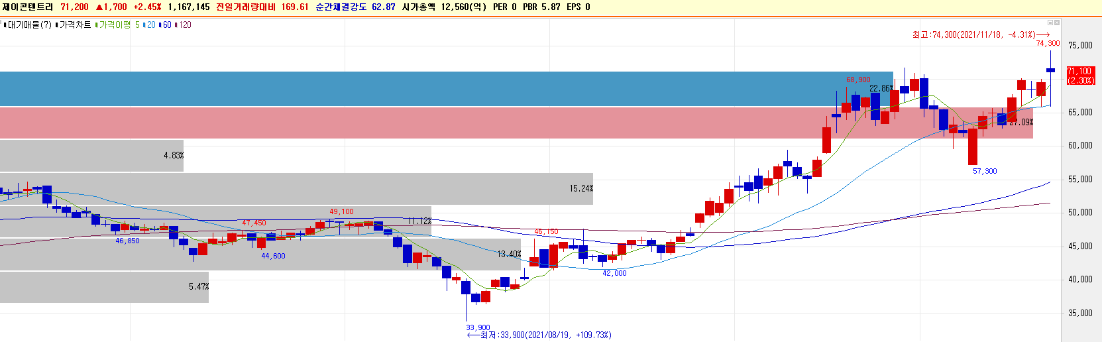The width and height of the screenshot is (1102, 342).
Task: Click 시가총액 12,560(억) market cap
Action: 444,7
